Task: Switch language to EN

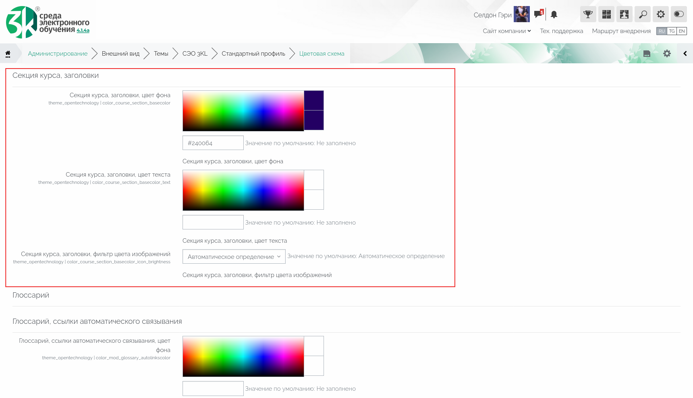Action: 682,31
